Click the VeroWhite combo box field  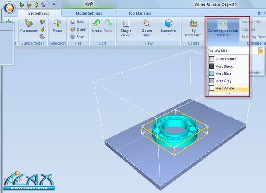click(x=233, y=50)
